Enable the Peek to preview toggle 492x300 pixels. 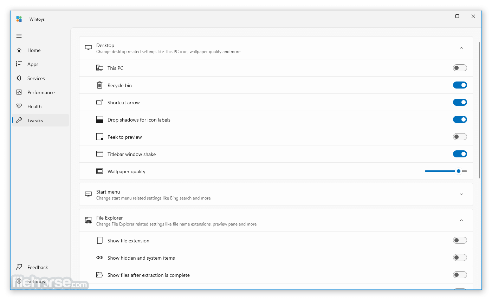[x=460, y=137]
